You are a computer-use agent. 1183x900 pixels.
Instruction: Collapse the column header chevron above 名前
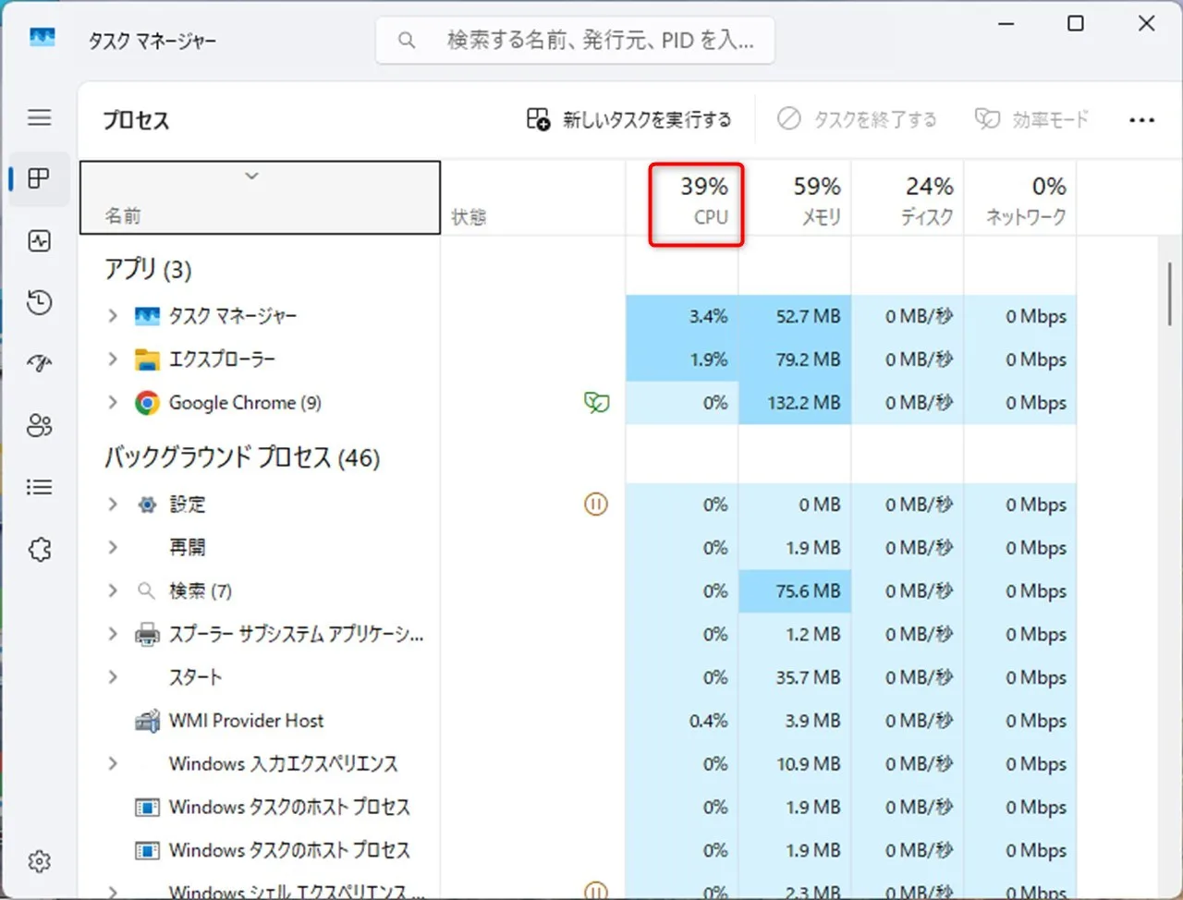pos(251,176)
